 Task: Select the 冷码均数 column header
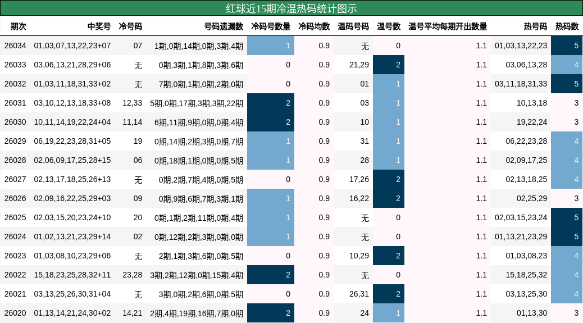coord(314,26)
